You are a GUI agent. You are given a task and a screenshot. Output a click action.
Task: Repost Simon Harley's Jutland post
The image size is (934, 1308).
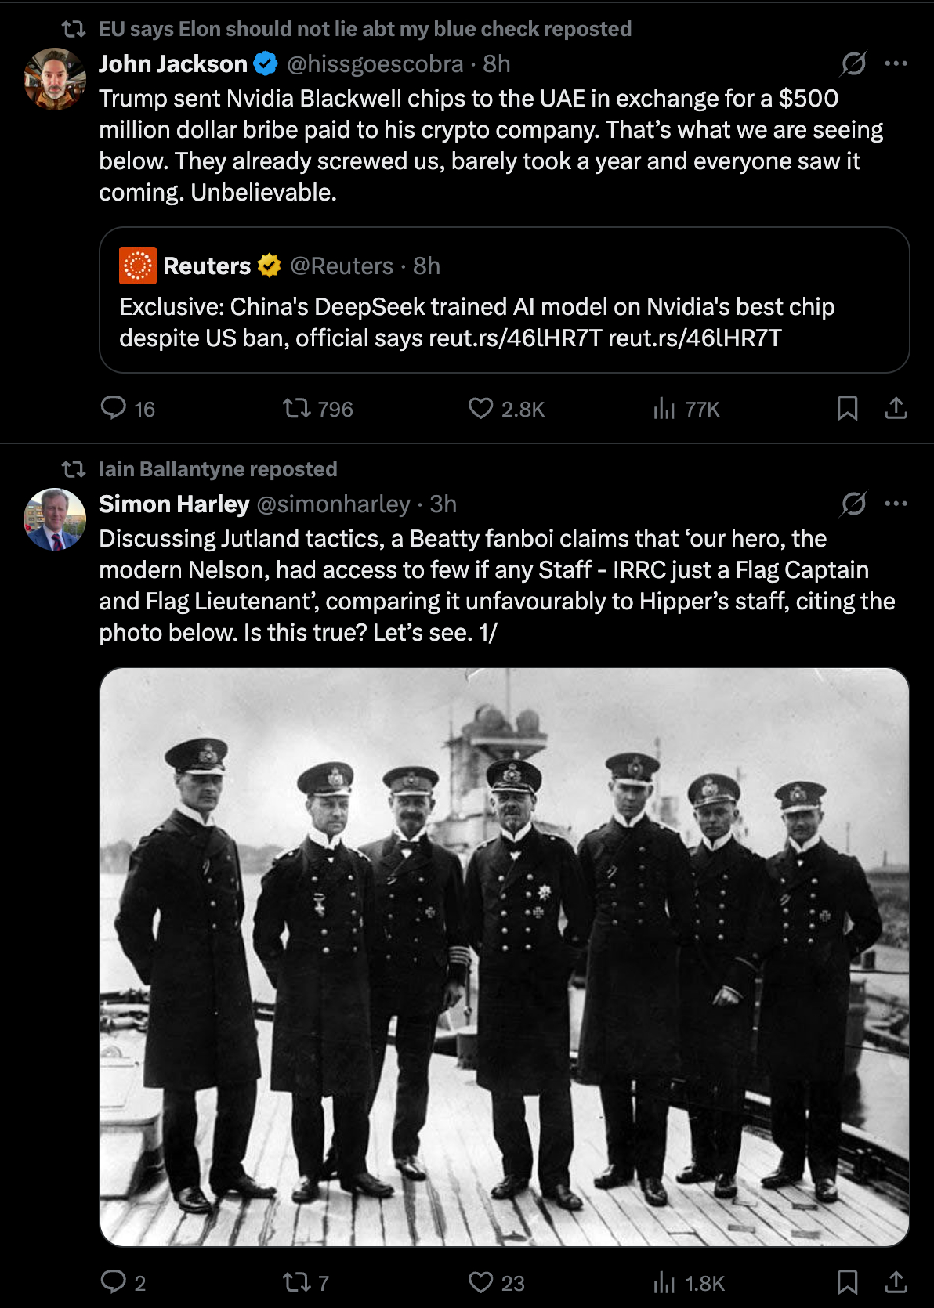[x=297, y=1282]
